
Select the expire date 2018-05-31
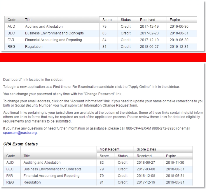[175, 176]
